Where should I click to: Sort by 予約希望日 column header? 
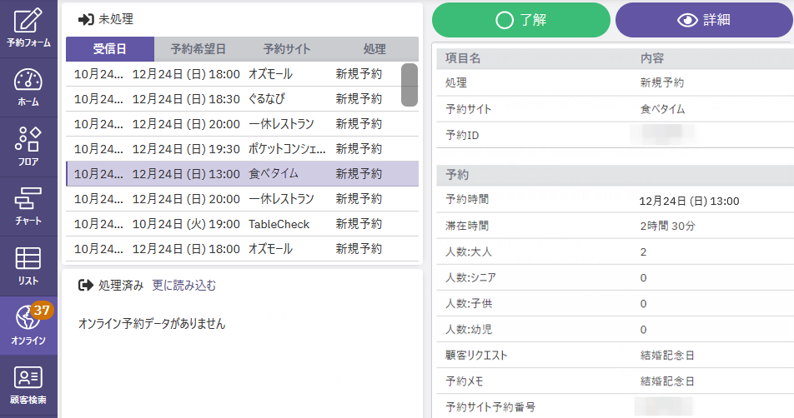pos(198,49)
